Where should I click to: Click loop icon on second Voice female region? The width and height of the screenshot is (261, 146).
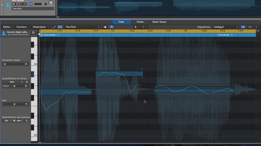[232, 35]
